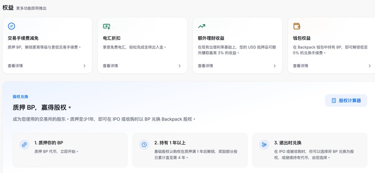Screen dimensions: 375x173
Task: Click the 在现有出借利率基础上 description text
Action: click(x=237, y=50)
